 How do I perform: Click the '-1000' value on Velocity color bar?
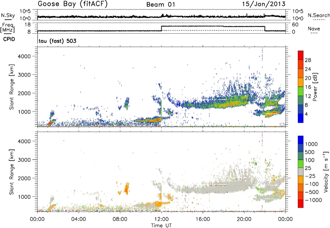[x=313, y=200]
